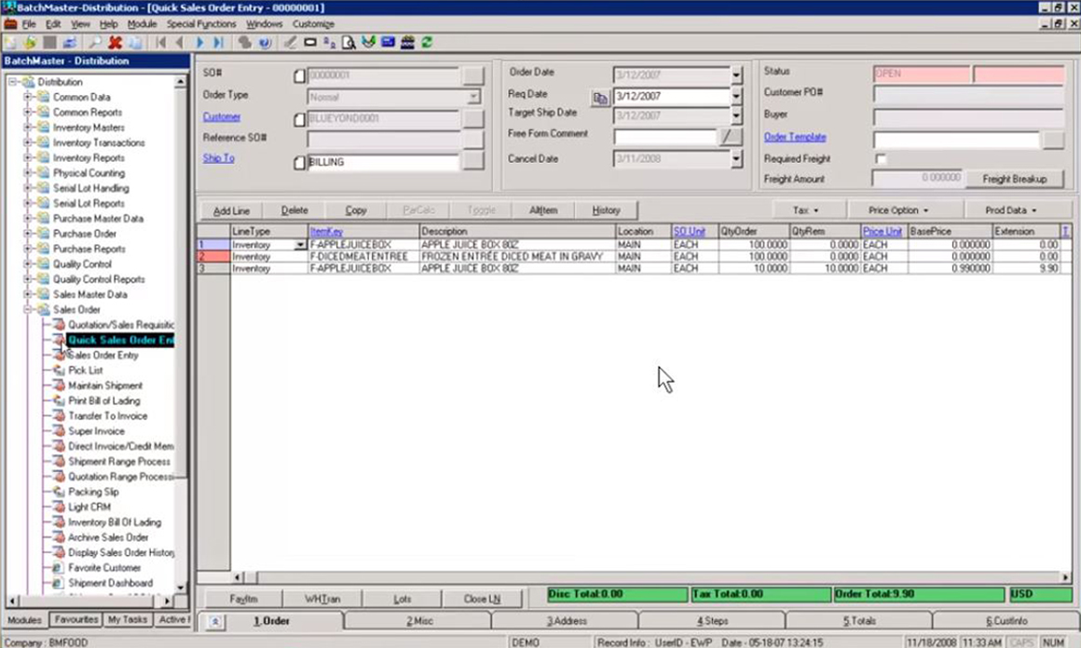The width and height of the screenshot is (1081, 648).
Task: Click the note icon beside Ship To field
Action: pos(299,163)
